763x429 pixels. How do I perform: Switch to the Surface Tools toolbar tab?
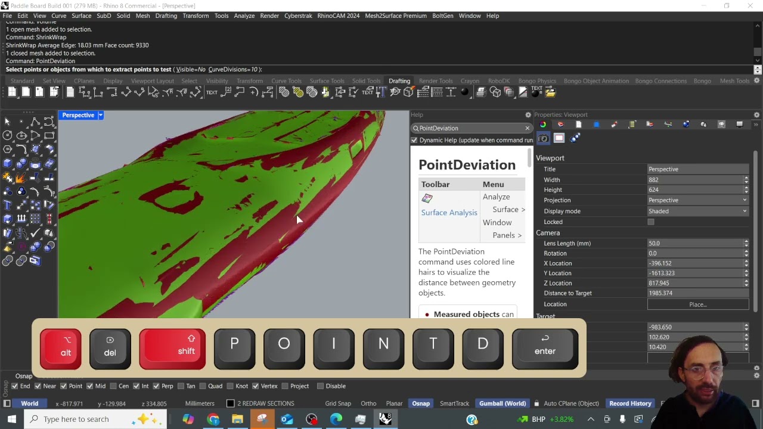click(x=327, y=81)
